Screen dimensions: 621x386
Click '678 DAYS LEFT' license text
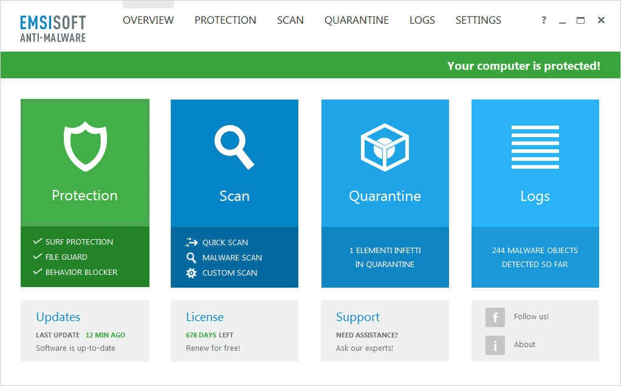click(x=210, y=335)
